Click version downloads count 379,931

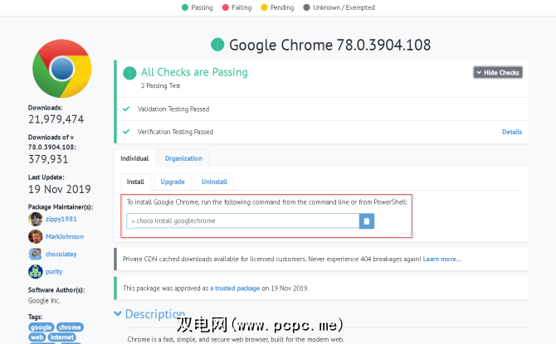coord(48,159)
